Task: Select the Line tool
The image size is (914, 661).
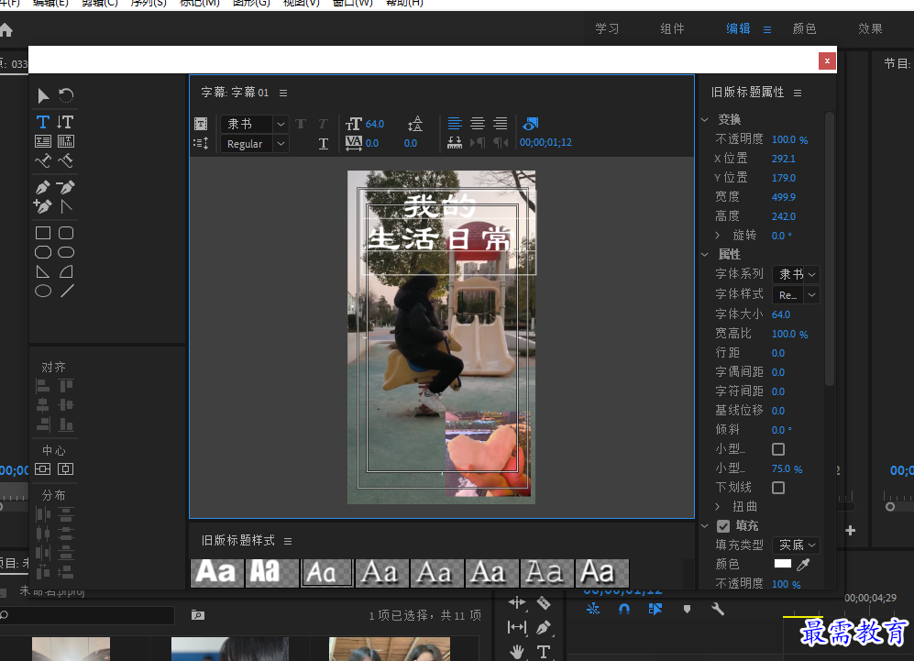Action: 67,291
